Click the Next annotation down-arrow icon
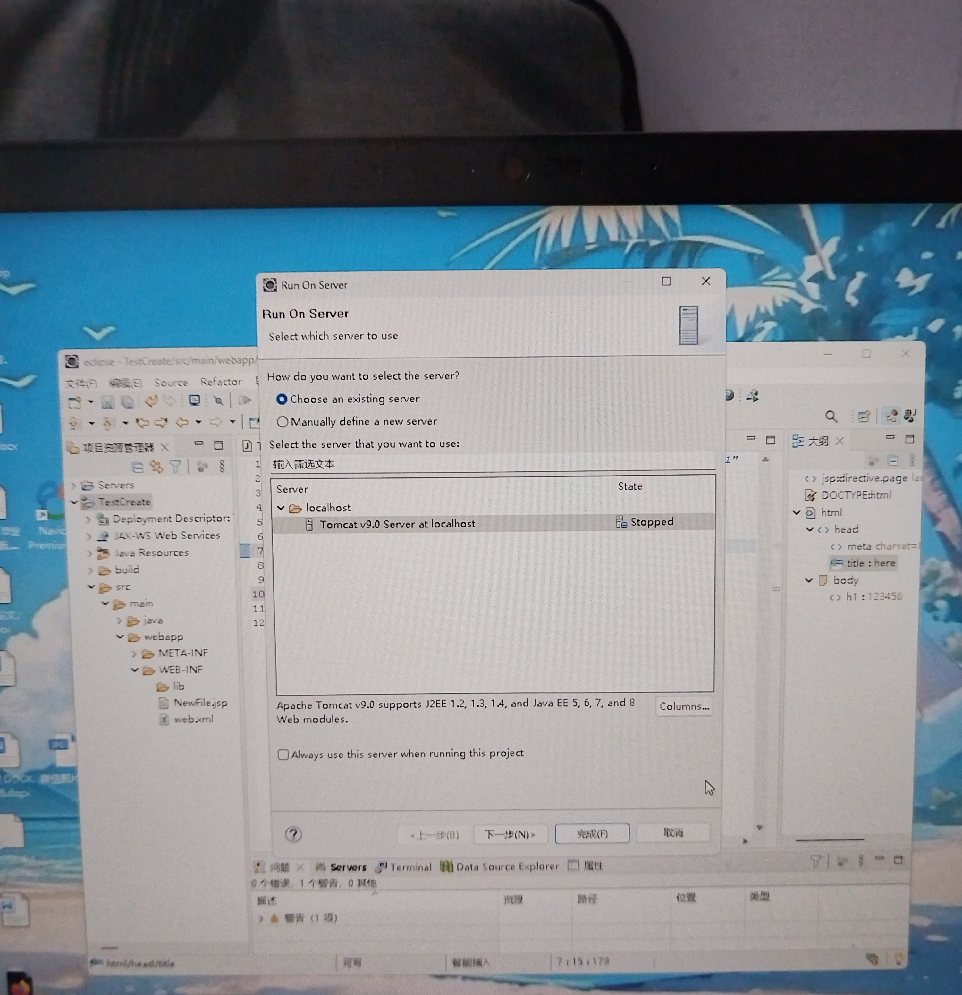The height and width of the screenshot is (995, 962). (x=75, y=423)
